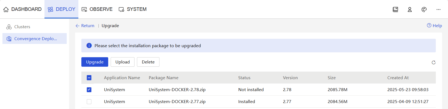Click the info icon in the notice banner
This screenshot has width=448, height=109.
tap(89, 46)
